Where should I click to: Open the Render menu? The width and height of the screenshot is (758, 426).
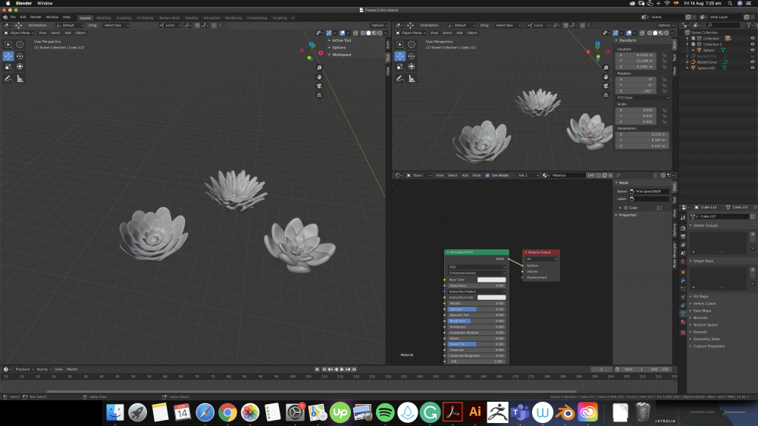pyautogui.click(x=36, y=17)
